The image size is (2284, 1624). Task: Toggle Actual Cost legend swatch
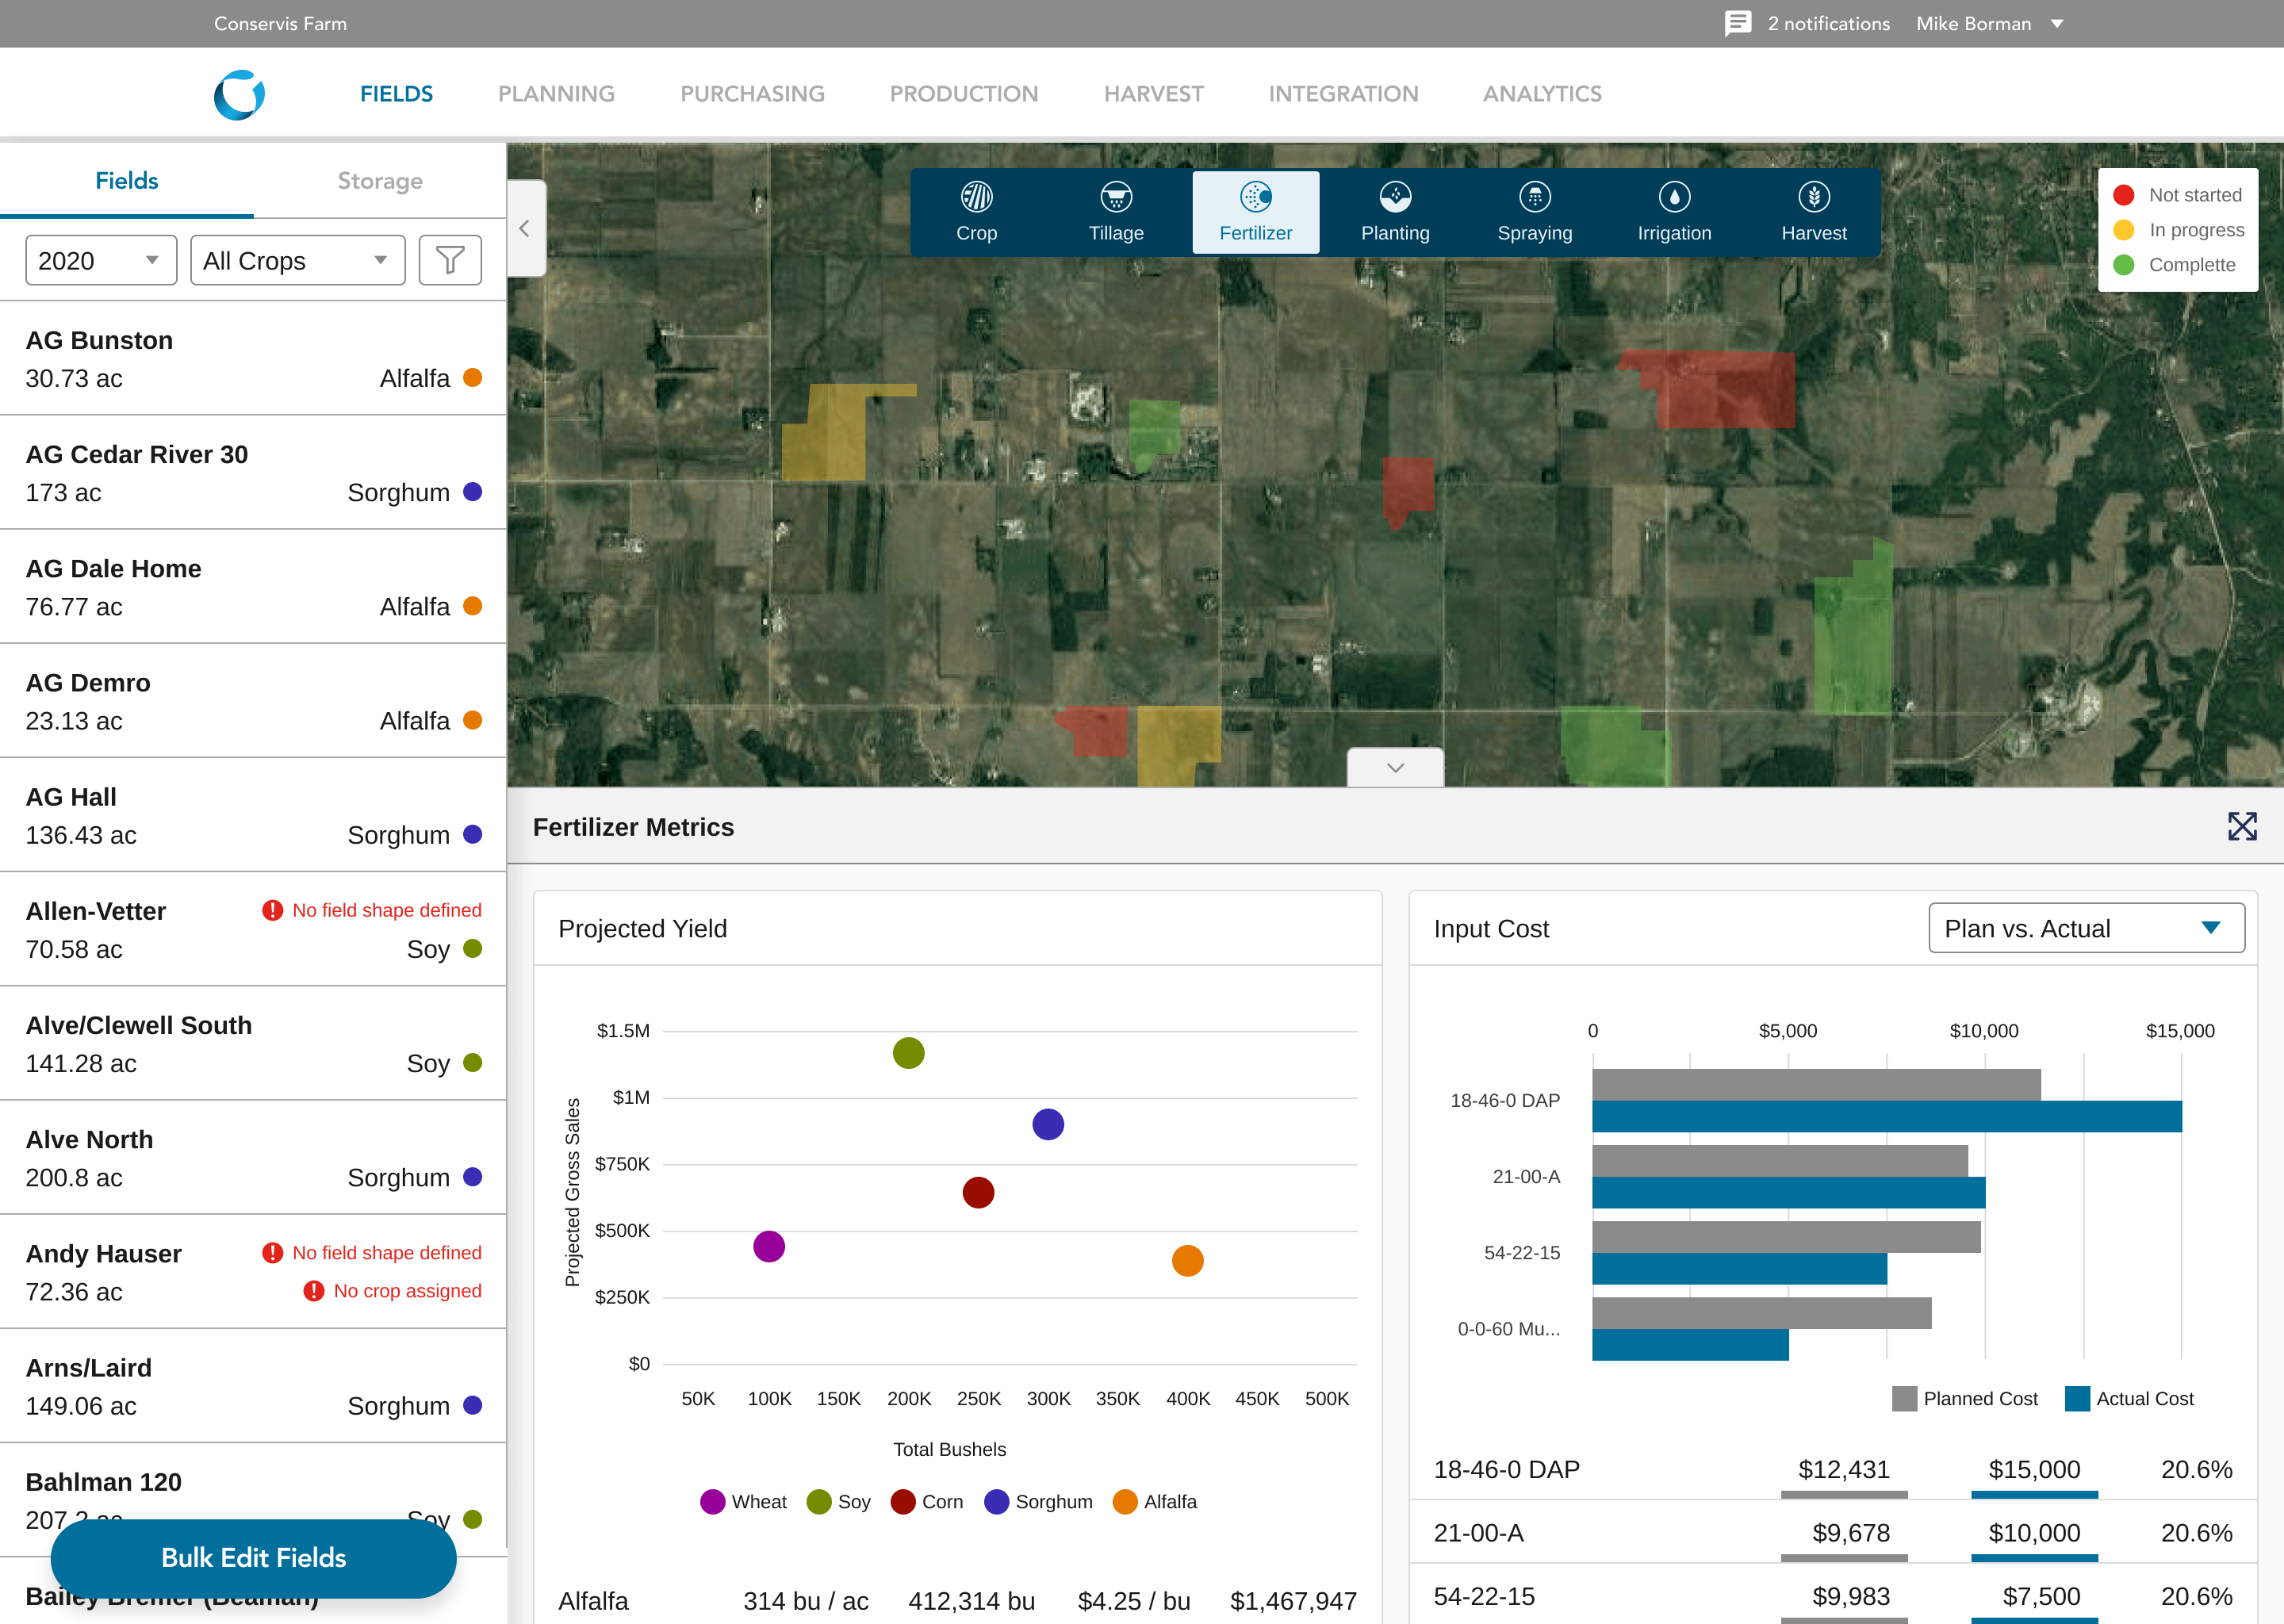click(2077, 1399)
